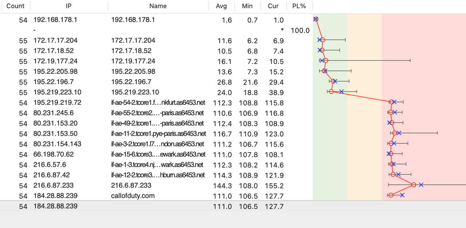Select IP 195.22.196.7 in the table
The image size is (466, 228).
54,82
